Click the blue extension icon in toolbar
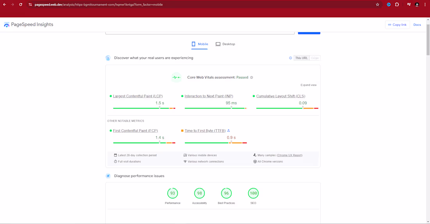 pos(389,4)
